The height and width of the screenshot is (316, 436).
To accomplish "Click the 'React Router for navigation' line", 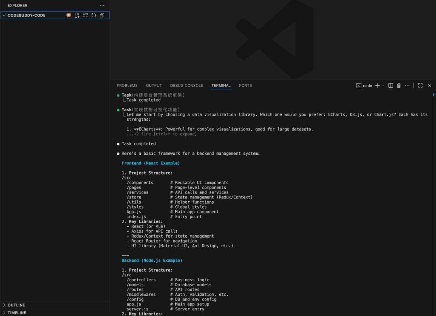I will pyautogui.click(x=162, y=241).
